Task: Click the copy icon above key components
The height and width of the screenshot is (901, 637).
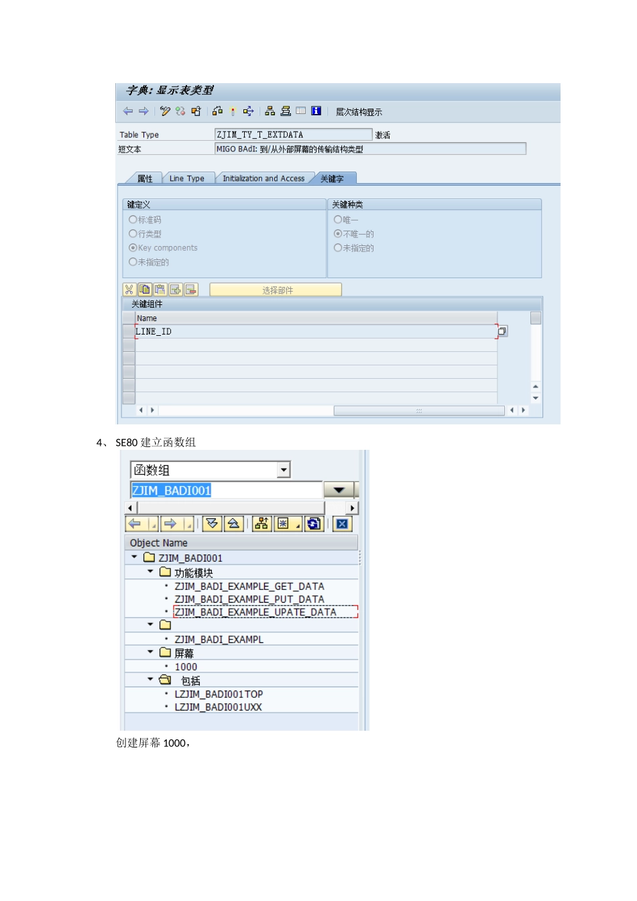Action: 145,290
